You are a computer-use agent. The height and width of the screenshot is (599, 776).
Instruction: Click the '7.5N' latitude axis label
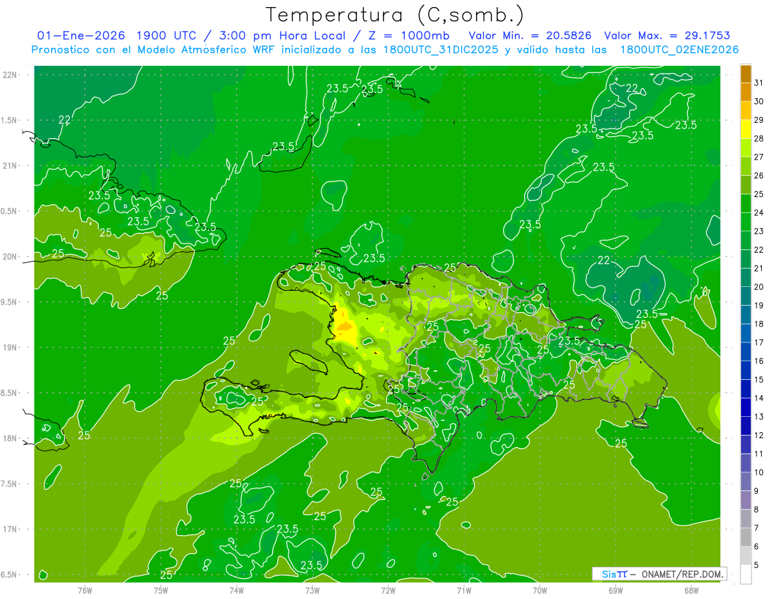point(10,484)
